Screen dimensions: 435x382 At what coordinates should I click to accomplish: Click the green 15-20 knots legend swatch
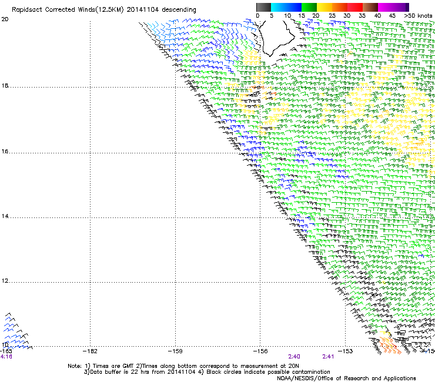pyautogui.click(x=309, y=7)
